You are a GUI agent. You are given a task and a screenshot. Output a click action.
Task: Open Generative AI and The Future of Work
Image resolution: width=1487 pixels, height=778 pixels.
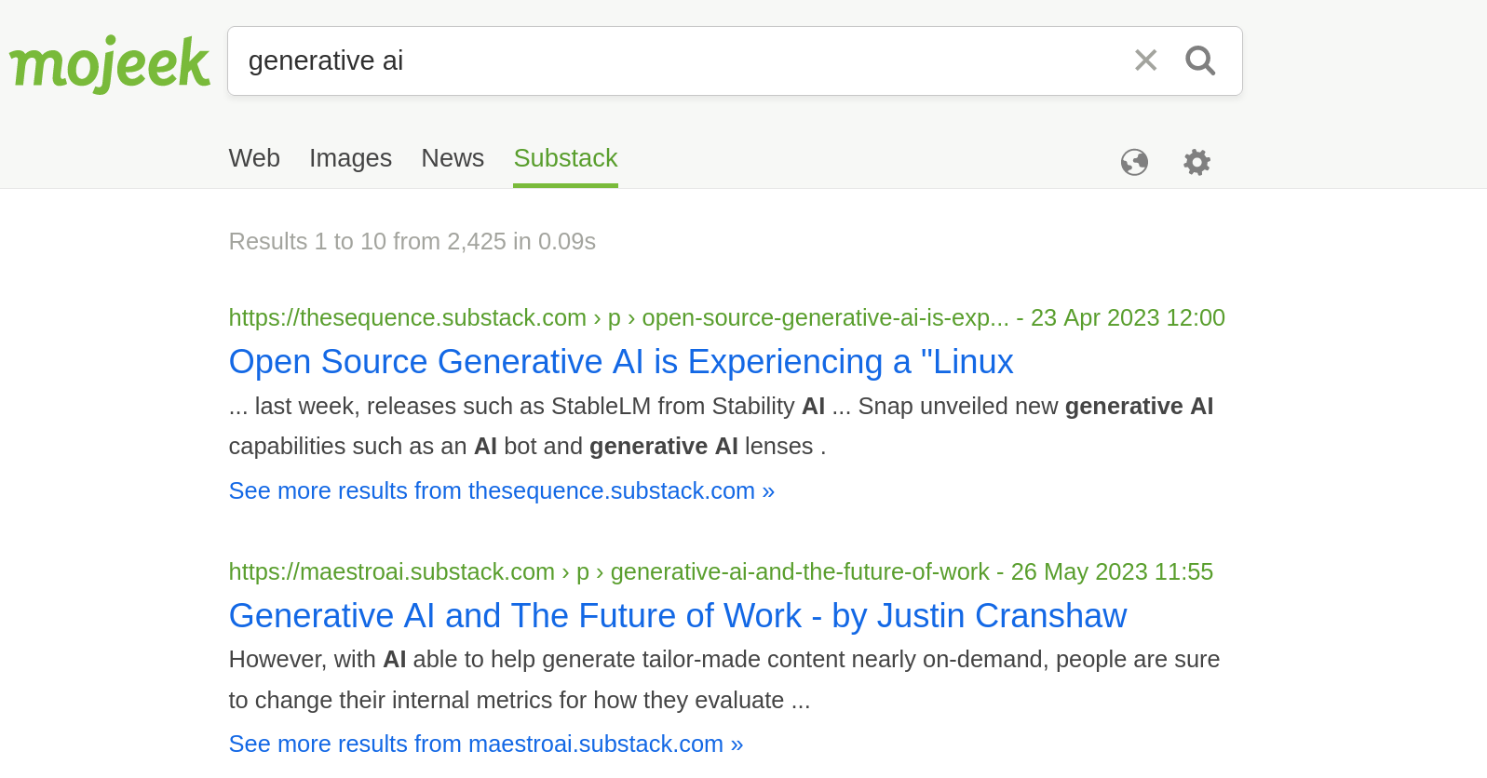pos(678,616)
